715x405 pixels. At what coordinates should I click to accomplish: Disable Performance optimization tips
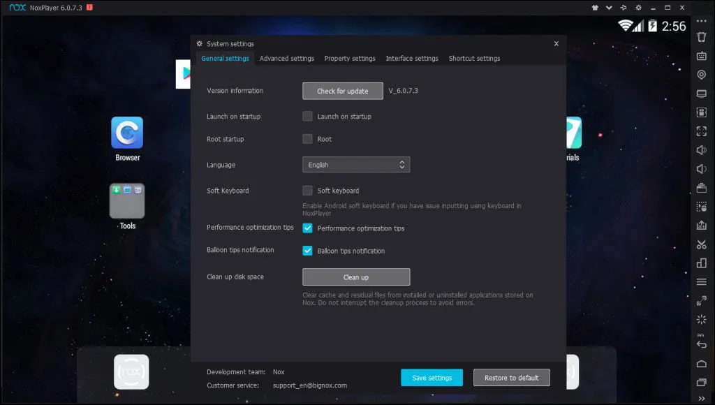click(x=307, y=228)
